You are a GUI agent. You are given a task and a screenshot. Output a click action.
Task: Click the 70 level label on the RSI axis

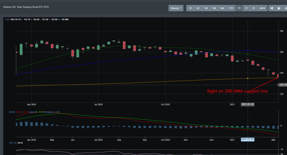tap(282, 149)
